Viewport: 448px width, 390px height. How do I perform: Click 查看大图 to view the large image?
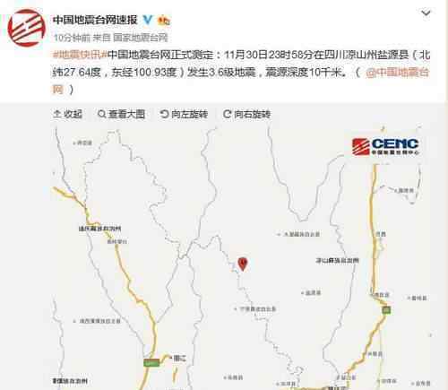pos(121,114)
